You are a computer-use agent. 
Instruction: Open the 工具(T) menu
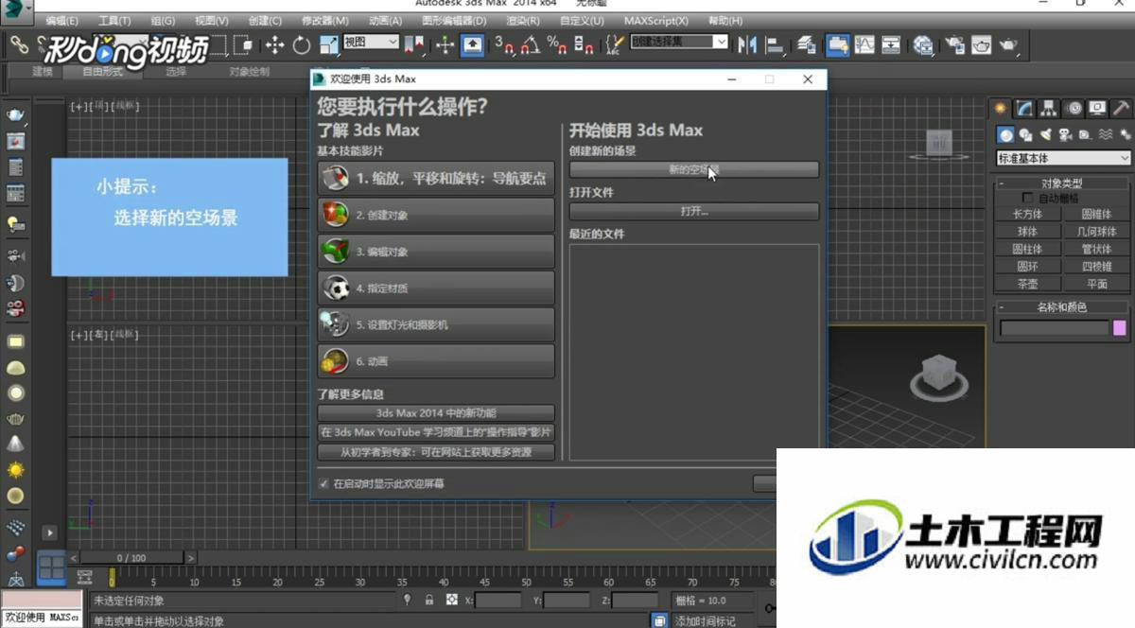click(114, 20)
